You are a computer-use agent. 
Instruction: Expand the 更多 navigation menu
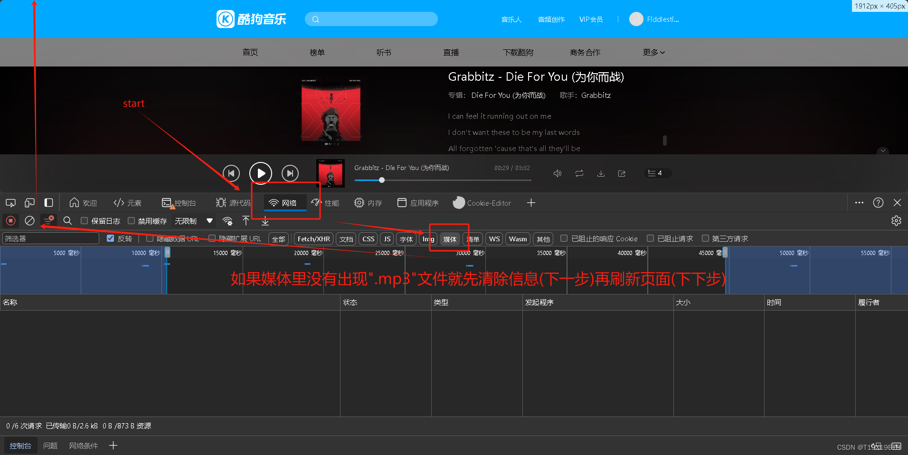click(653, 52)
